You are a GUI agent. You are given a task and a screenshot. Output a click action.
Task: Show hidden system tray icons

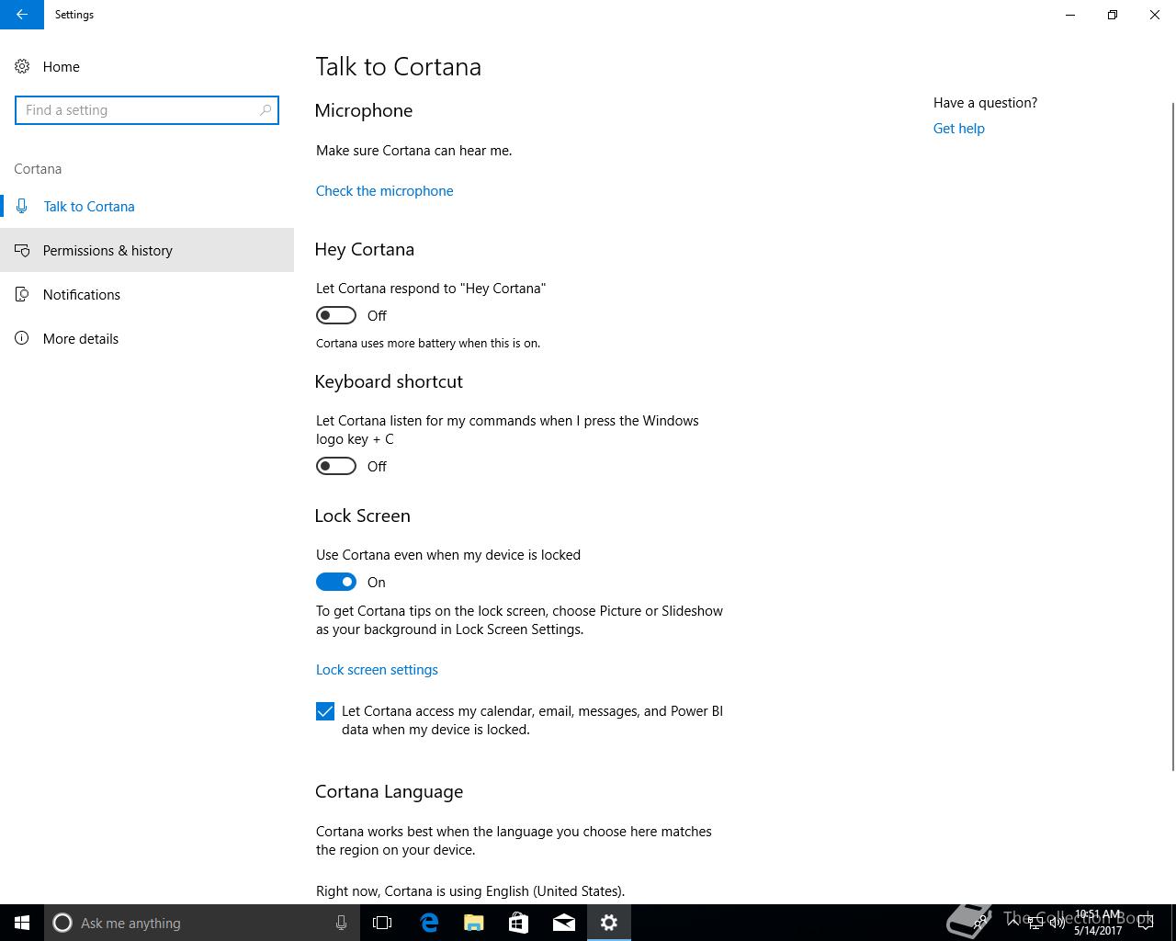tap(1013, 923)
